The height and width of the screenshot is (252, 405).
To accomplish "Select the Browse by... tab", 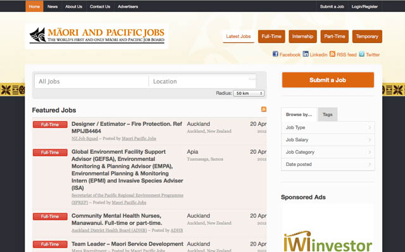I will pos(299,115).
